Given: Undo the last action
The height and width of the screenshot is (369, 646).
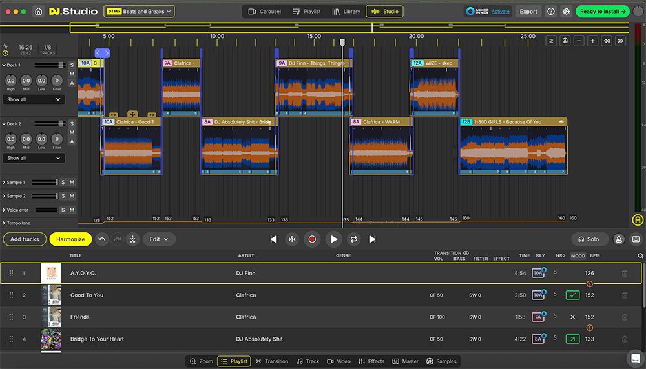Looking at the screenshot, I should 102,239.
